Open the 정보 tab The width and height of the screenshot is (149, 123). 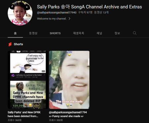117,33
